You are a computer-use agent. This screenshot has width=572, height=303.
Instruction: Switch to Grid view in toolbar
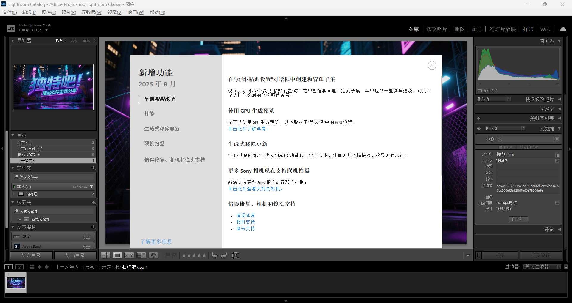[105, 255]
